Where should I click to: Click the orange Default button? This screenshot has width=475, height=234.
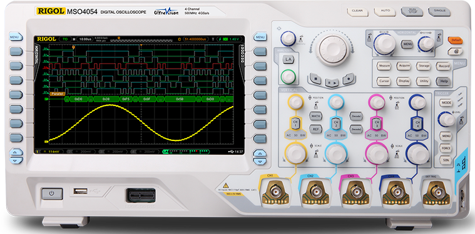(455, 40)
